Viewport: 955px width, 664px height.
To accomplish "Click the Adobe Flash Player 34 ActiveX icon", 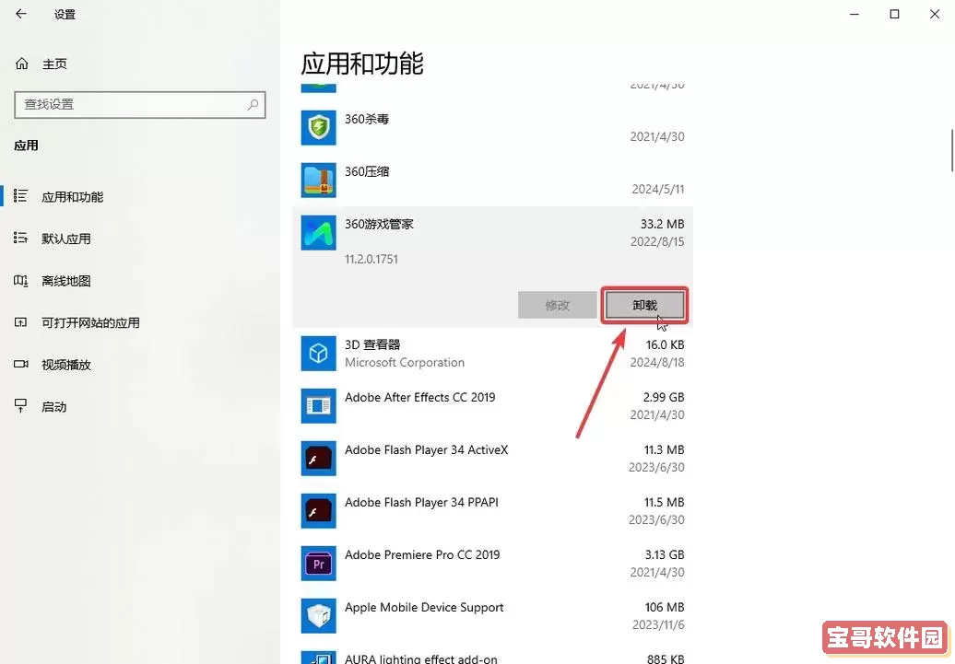I will tap(319, 459).
